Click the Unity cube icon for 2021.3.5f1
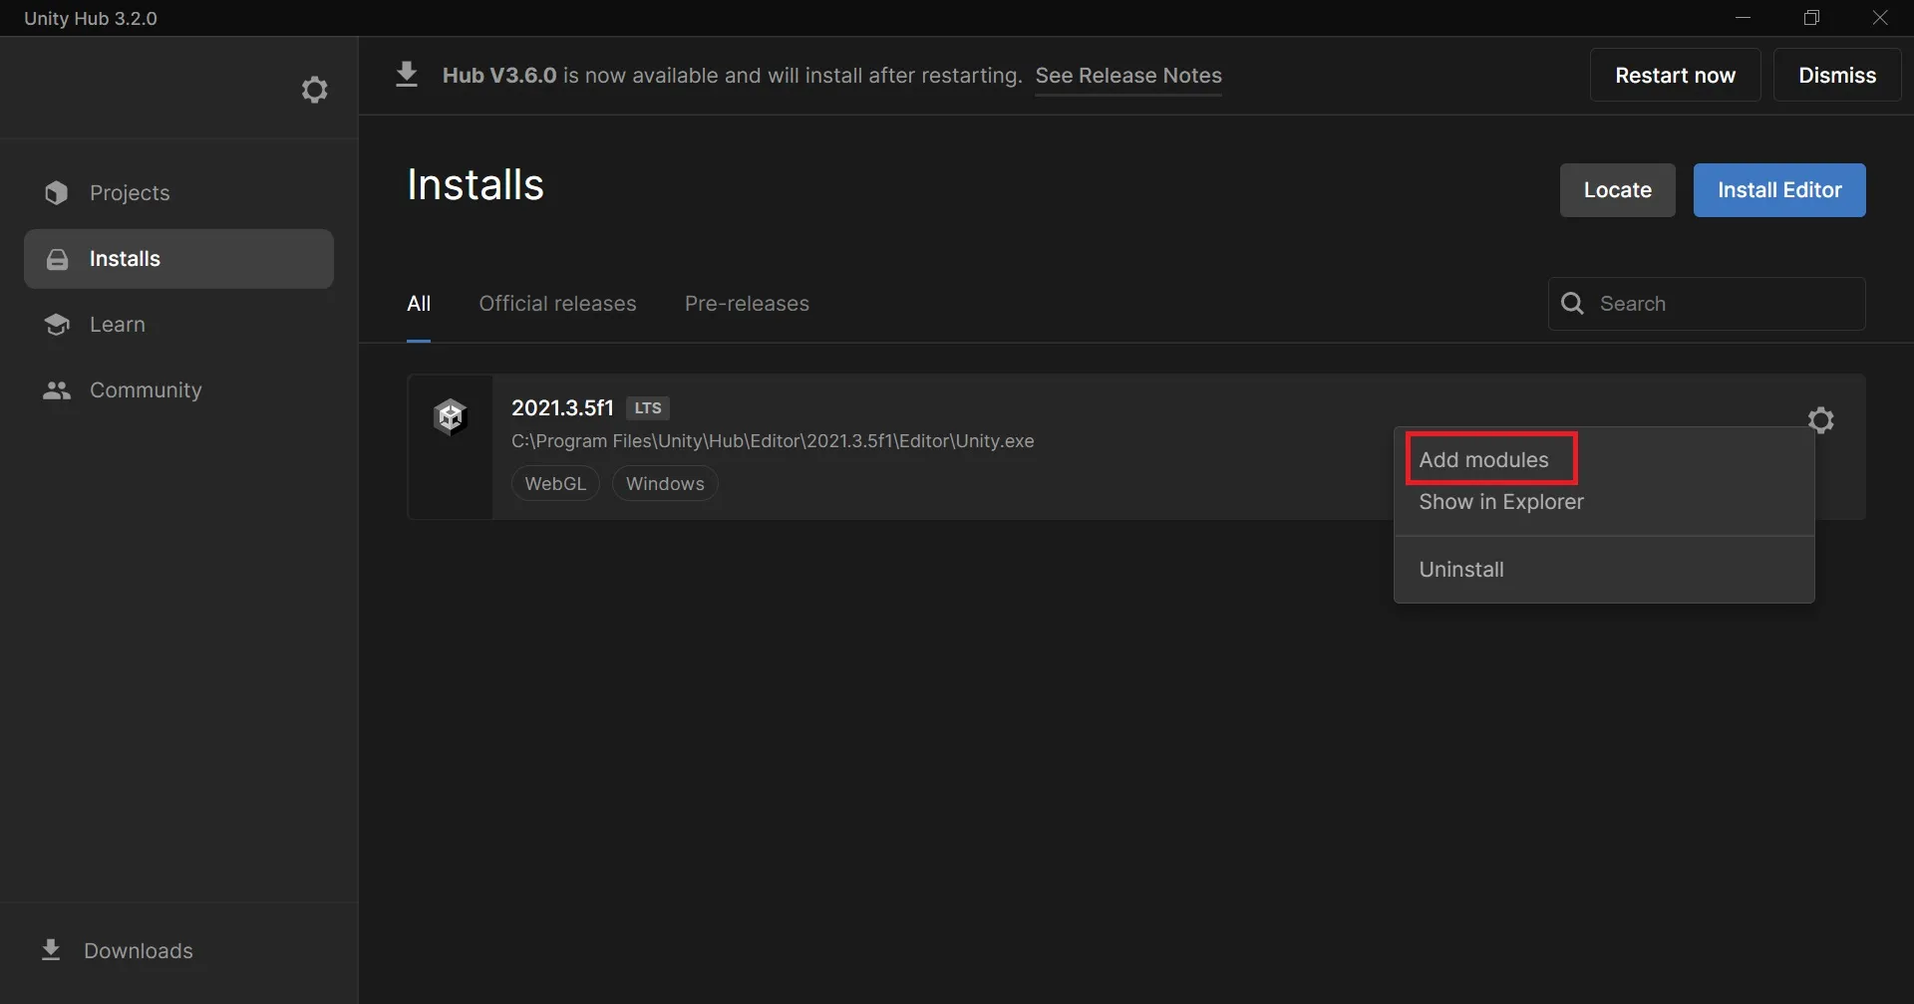1914x1004 pixels. click(x=451, y=417)
